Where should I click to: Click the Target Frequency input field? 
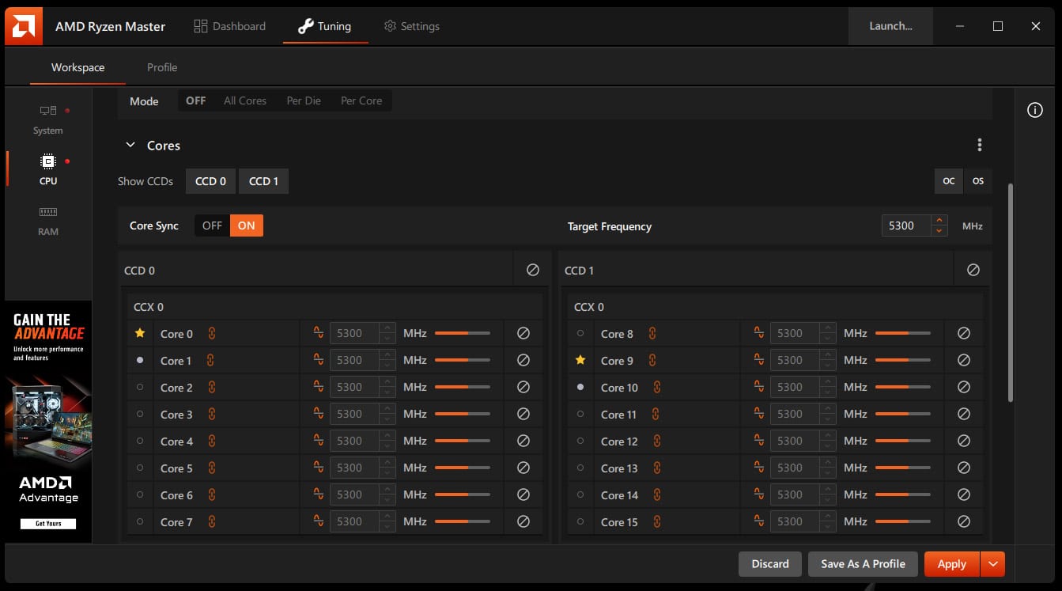click(906, 225)
